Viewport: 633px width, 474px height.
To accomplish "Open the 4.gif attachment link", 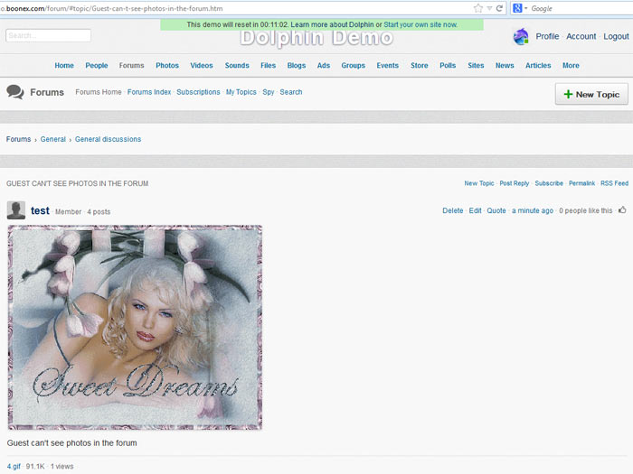I will (14, 466).
